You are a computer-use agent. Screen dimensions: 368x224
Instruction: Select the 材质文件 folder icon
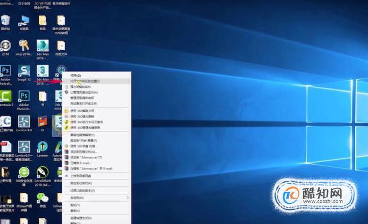tap(61, 48)
